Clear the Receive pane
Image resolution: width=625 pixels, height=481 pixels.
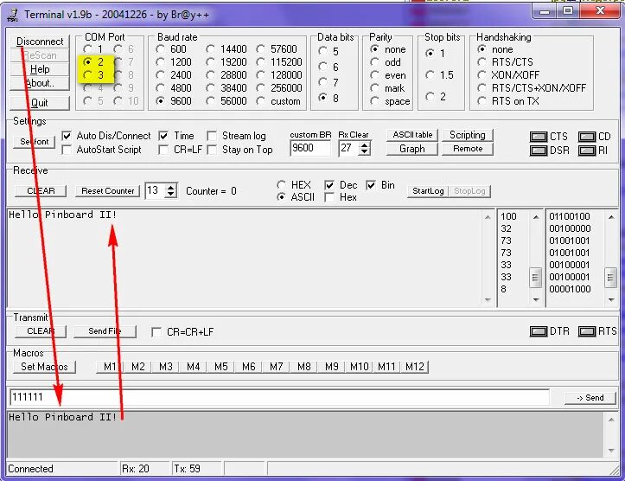coord(41,191)
